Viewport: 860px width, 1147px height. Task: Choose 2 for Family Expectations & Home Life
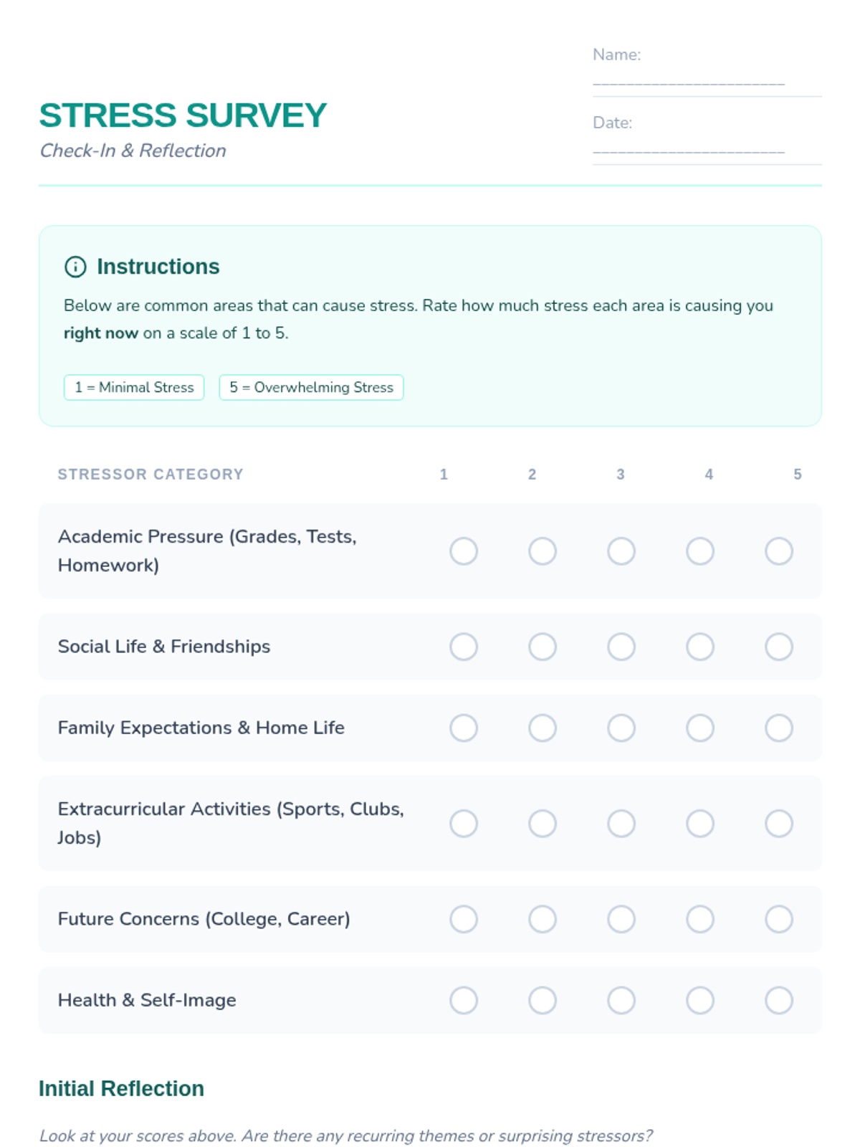pyautogui.click(x=543, y=728)
